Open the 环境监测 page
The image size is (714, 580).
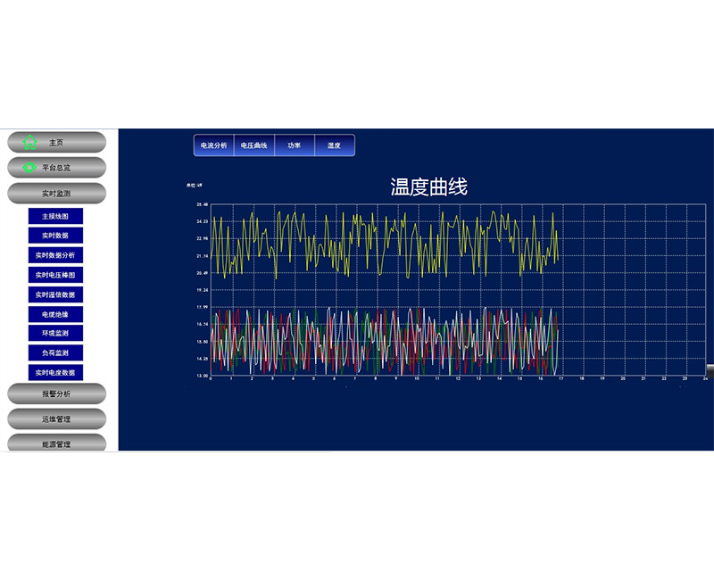[x=55, y=333]
